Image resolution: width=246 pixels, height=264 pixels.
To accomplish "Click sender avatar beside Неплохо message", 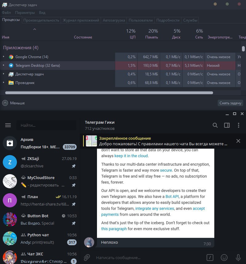I will tap(89, 242).
